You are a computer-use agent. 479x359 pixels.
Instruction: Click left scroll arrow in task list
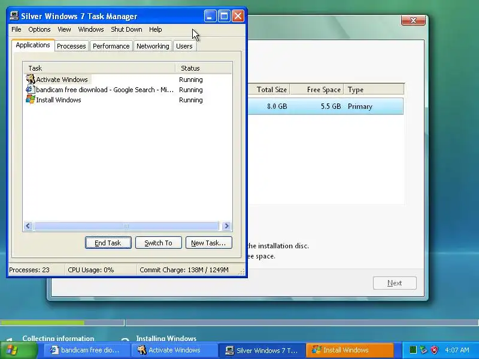pos(28,226)
